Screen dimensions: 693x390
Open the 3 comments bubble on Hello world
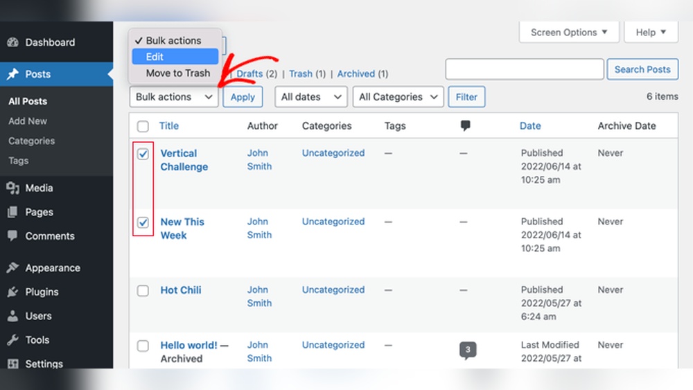(x=468, y=351)
